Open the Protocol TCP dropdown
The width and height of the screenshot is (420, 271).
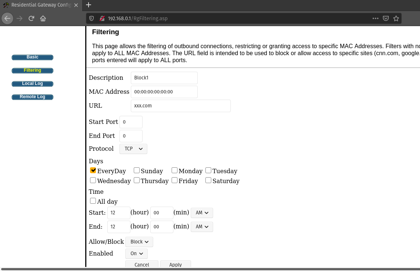pos(133,149)
